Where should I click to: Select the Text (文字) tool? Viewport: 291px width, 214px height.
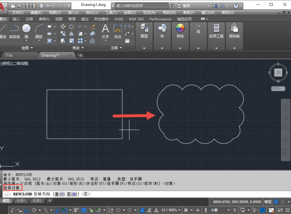(x=105, y=31)
